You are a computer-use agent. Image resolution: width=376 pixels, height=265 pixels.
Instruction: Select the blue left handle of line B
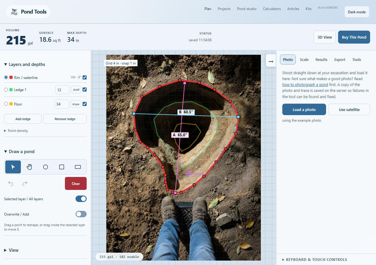pos(134,113)
